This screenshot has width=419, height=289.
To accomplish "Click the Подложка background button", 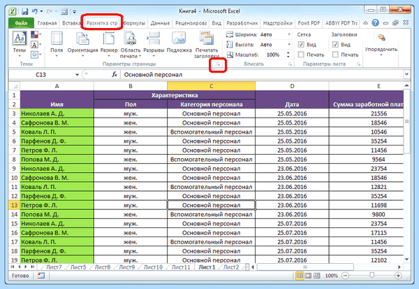I will (x=179, y=42).
